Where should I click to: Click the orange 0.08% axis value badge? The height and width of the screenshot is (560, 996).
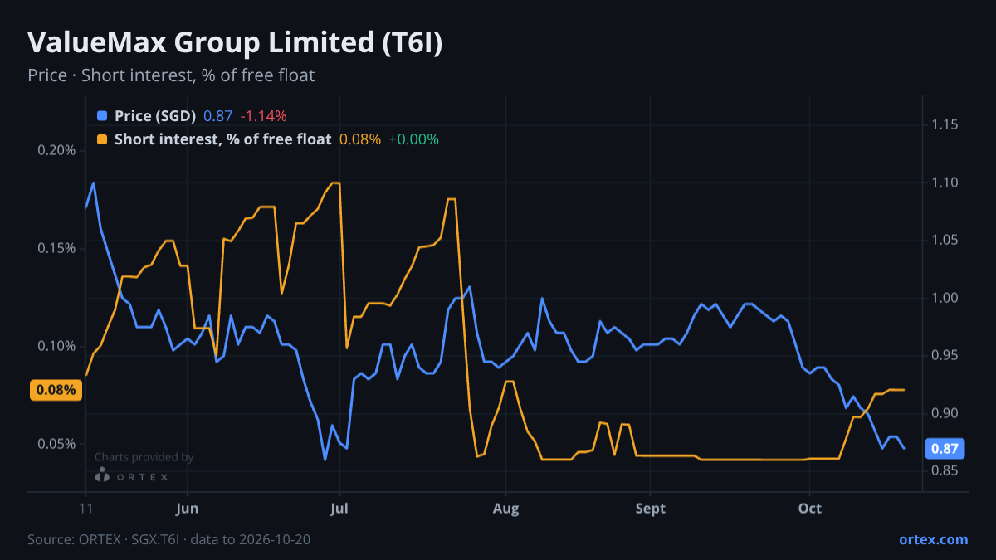pos(56,390)
